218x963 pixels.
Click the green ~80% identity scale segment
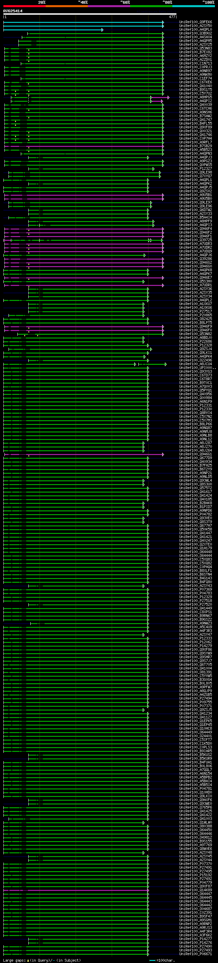pos(151,6)
